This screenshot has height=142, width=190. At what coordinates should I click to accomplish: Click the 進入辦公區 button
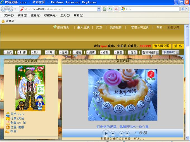(161, 46)
